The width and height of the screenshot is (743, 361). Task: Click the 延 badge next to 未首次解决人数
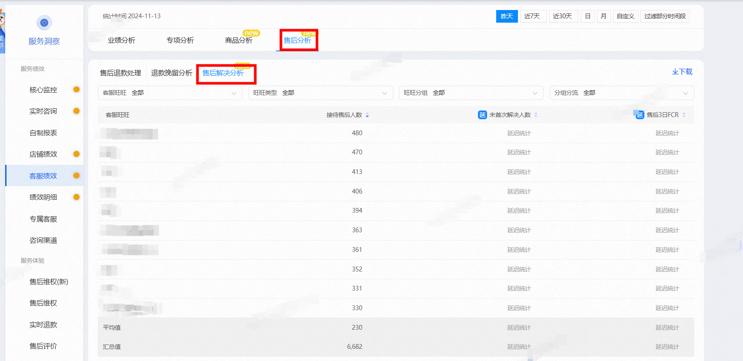[x=482, y=115]
